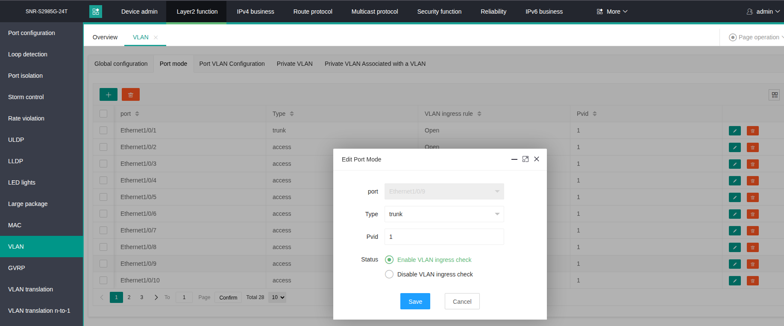Sort table by Pvid column arrows

click(x=595, y=114)
